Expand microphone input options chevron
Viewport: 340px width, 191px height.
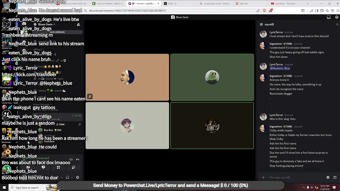[x=62, y=177]
